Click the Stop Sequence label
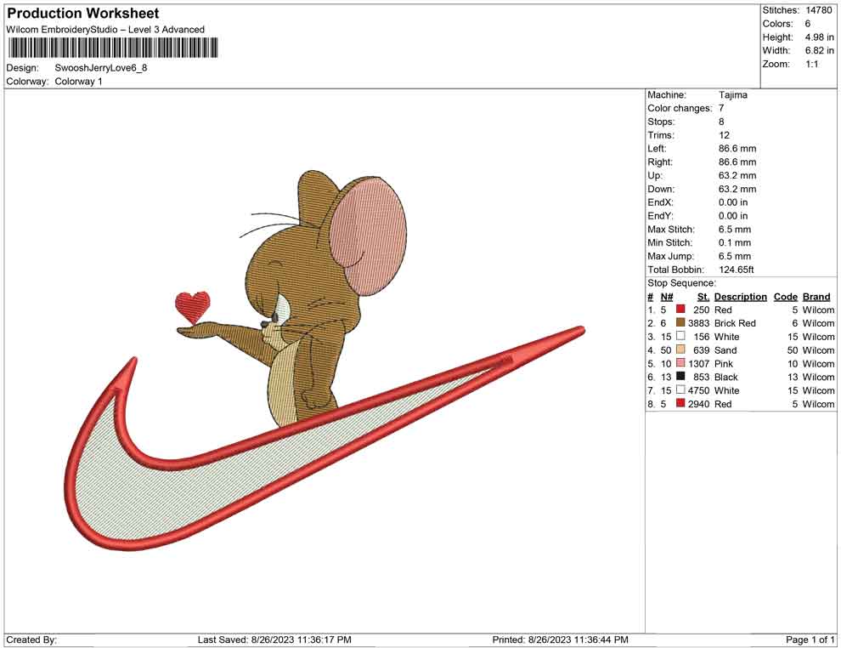Viewport: 841px width, 648px height. click(x=681, y=283)
